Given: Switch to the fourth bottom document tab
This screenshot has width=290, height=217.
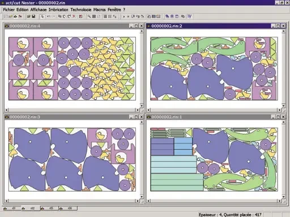Looking at the screenshot, I should pos(68,209).
